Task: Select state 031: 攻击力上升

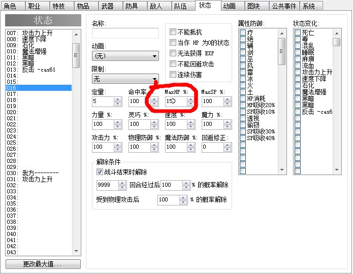Action: click(39, 179)
